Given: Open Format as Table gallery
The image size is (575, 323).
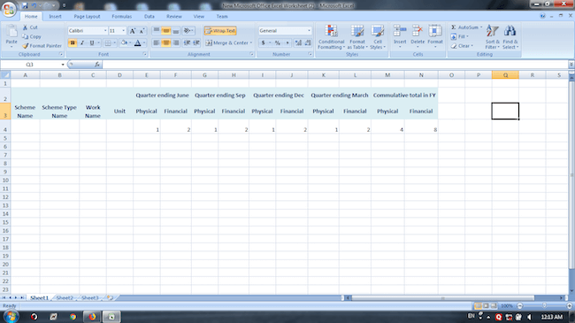Looking at the screenshot, I should (x=357, y=36).
